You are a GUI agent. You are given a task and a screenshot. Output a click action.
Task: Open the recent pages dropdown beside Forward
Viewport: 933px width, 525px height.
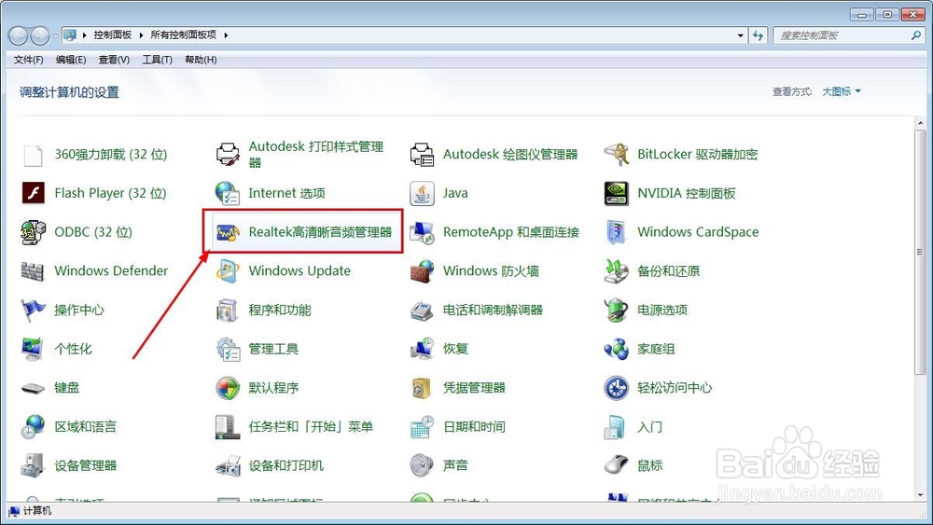(x=55, y=36)
